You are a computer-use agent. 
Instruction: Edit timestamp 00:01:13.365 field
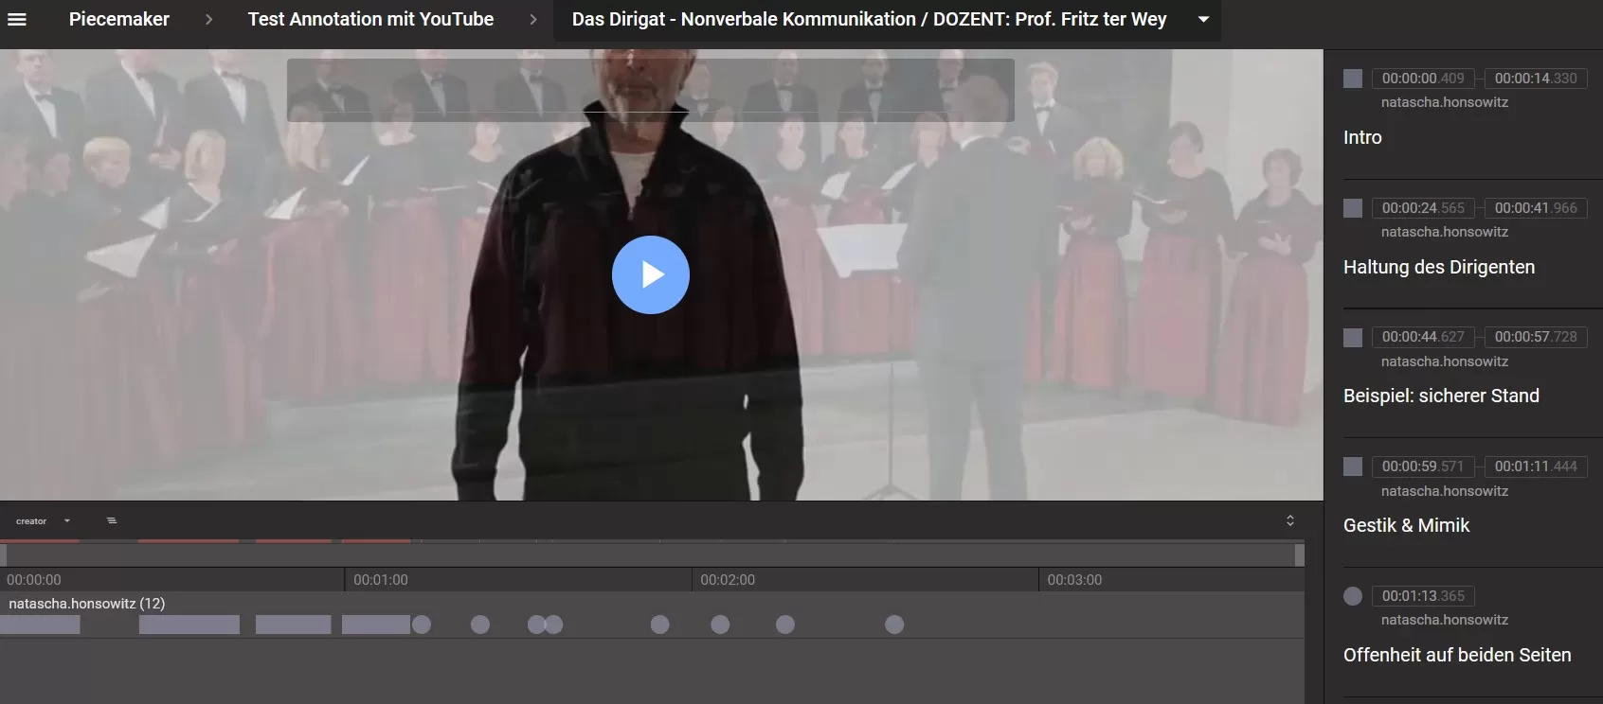(1423, 596)
